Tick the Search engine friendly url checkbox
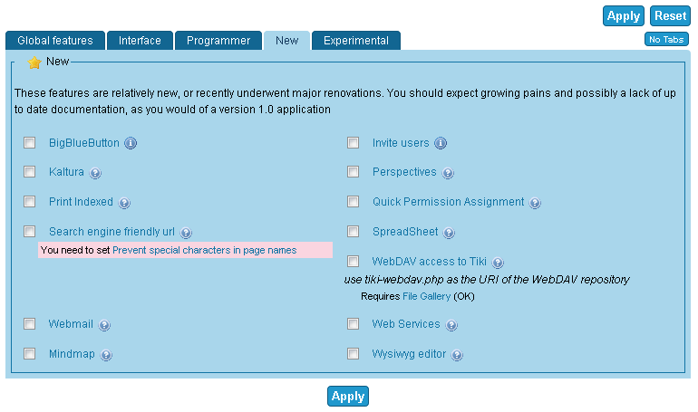The height and width of the screenshot is (412, 698). (29, 231)
